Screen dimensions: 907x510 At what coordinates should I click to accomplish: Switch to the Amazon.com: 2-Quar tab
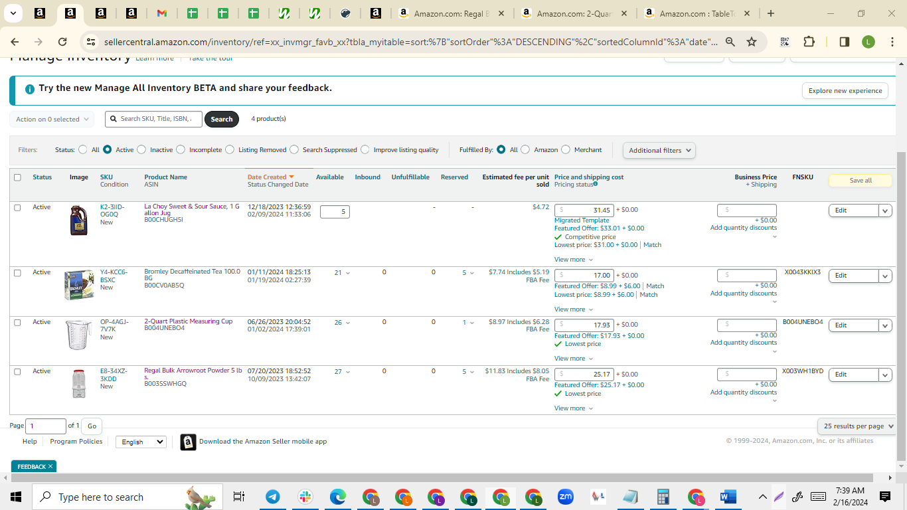pos(574,13)
